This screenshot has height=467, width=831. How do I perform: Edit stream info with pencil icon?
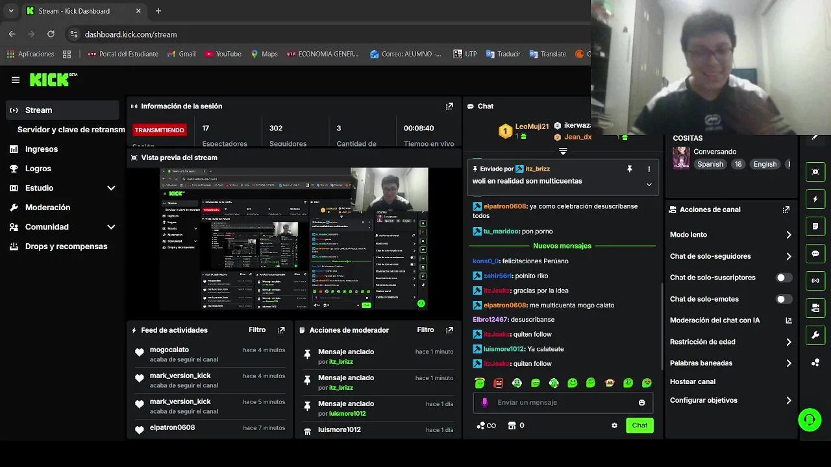pos(815,138)
